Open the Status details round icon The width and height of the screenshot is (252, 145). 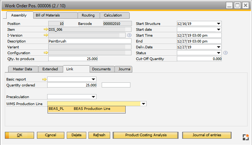pos(225,53)
